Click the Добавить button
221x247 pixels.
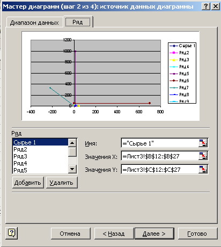pos(28,183)
